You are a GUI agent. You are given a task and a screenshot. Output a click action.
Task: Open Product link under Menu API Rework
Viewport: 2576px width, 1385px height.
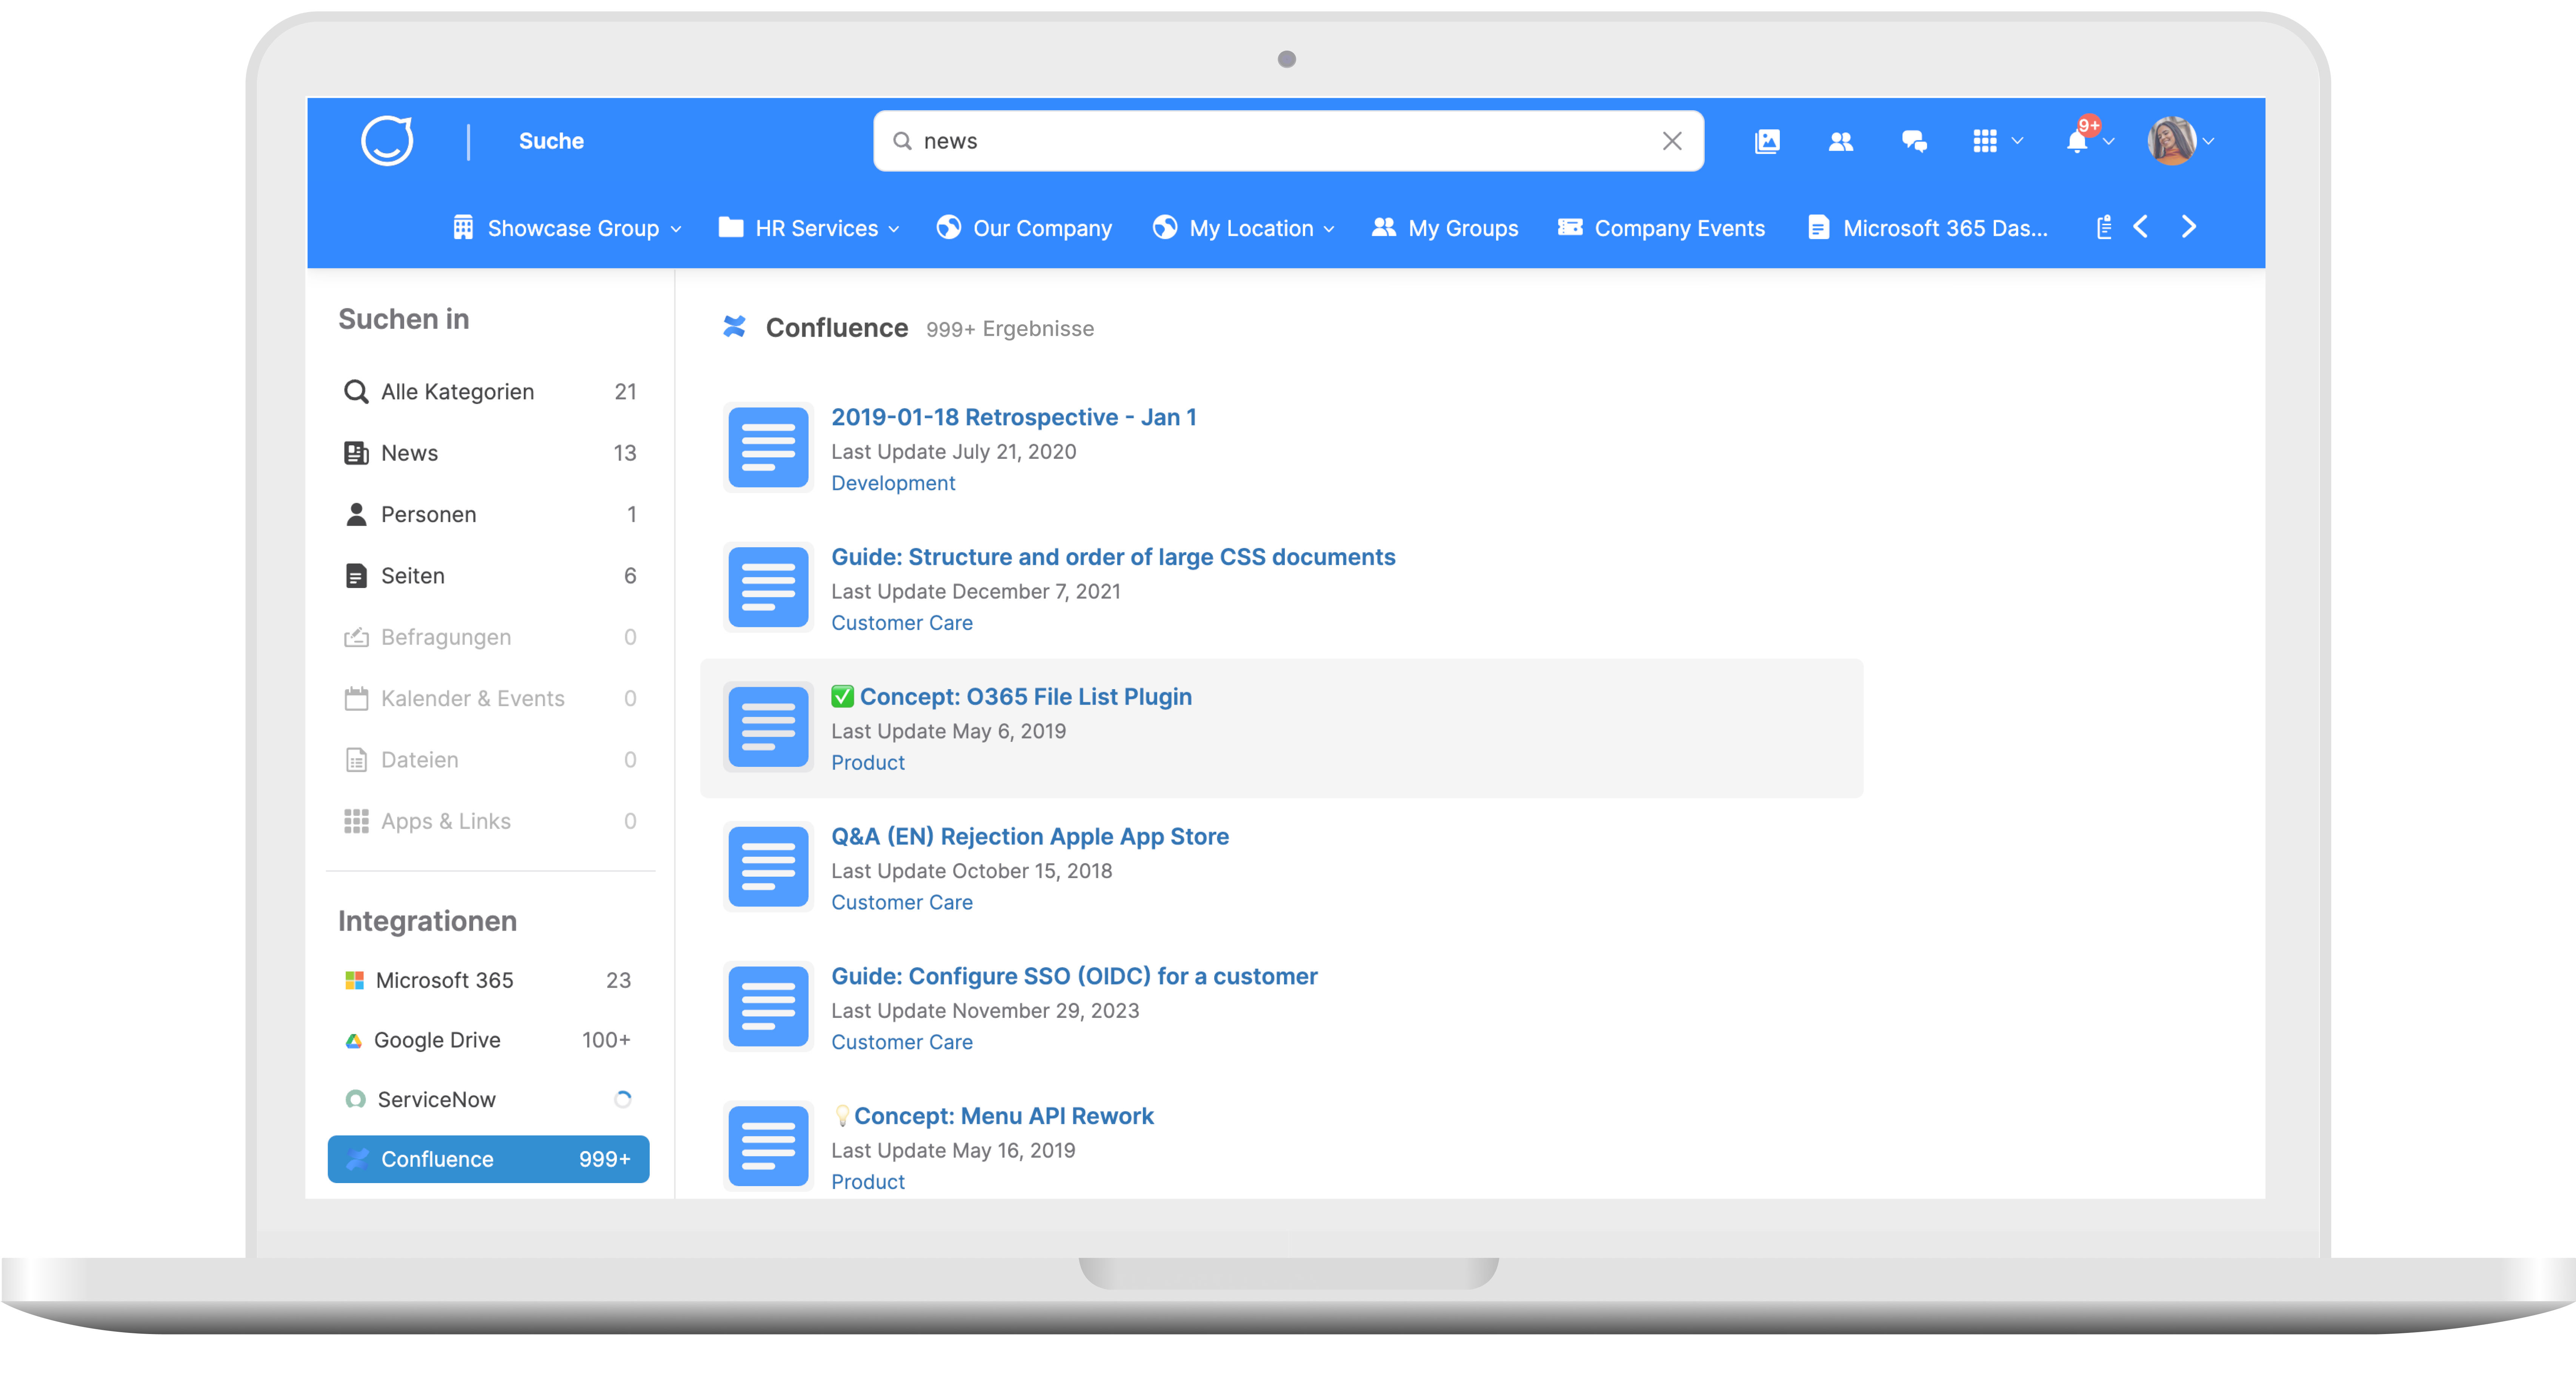pyautogui.click(x=867, y=1182)
